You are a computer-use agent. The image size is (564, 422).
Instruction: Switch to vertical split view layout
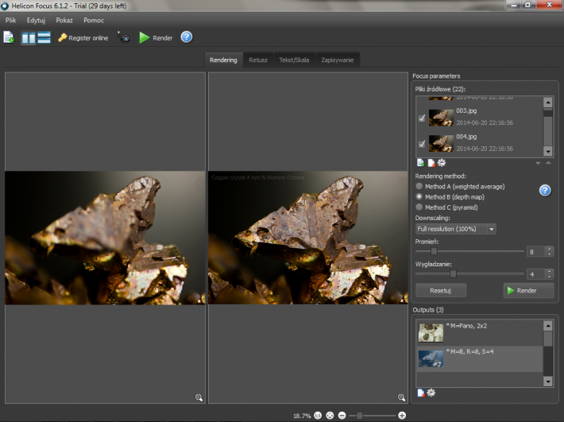point(29,37)
